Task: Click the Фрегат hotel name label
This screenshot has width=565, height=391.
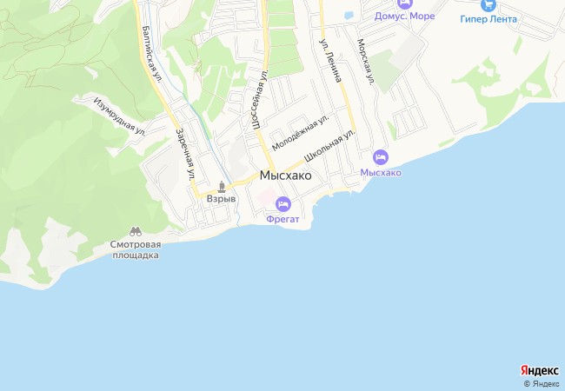Action: pyautogui.click(x=282, y=219)
